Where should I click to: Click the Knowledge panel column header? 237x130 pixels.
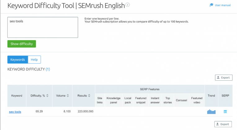114,100
